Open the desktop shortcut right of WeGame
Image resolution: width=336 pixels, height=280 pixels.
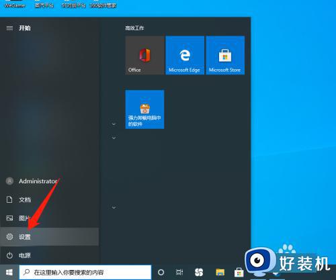(x=44, y=5)
